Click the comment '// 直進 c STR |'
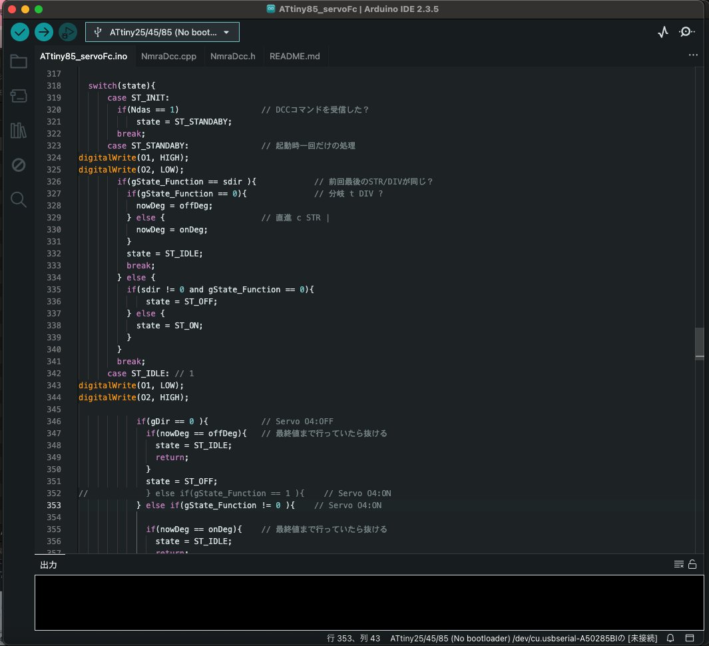The image size is (709, 646). pos(296,218)
